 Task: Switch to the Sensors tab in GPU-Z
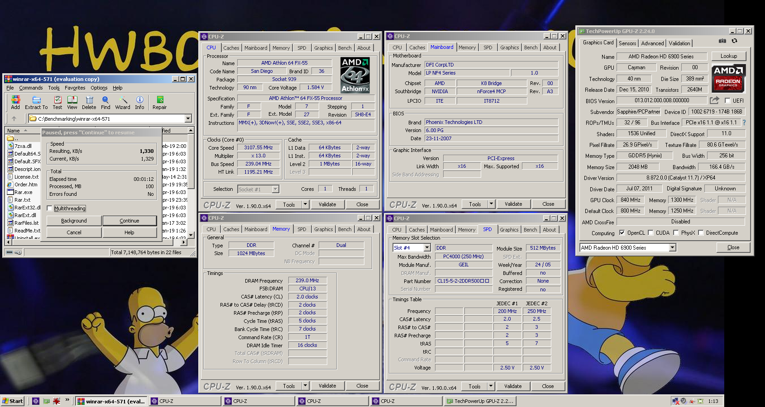(627, 43)
